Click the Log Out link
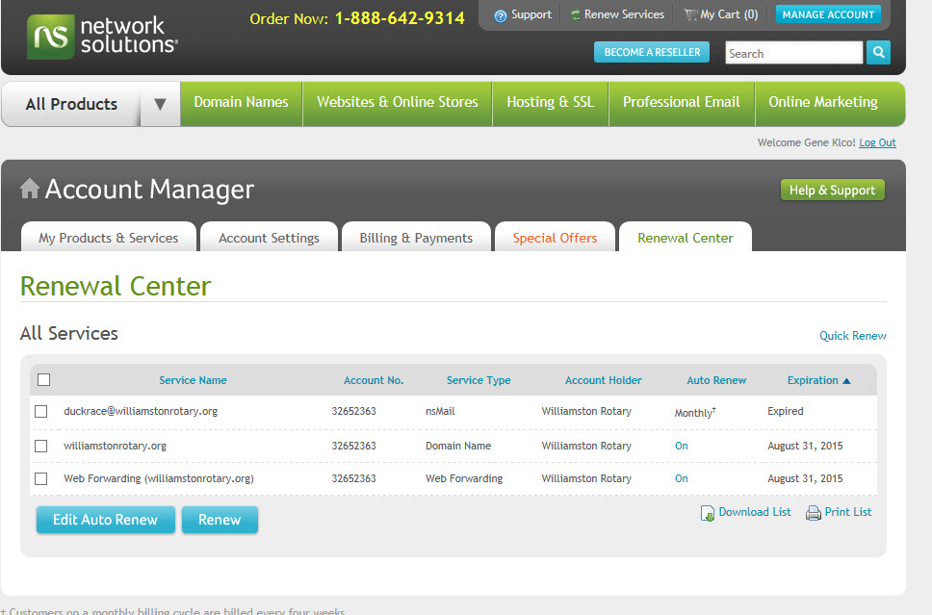 point(877,142)
